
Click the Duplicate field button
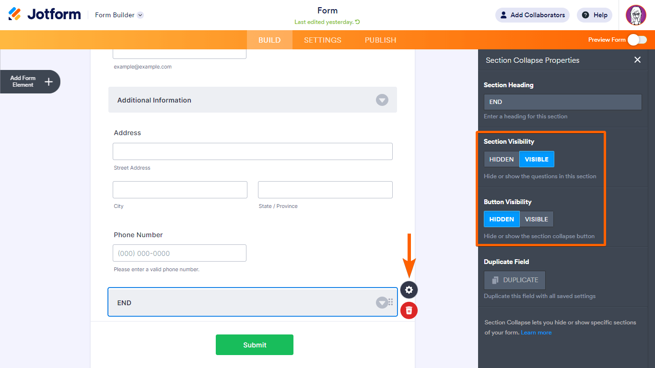point(515,280)
